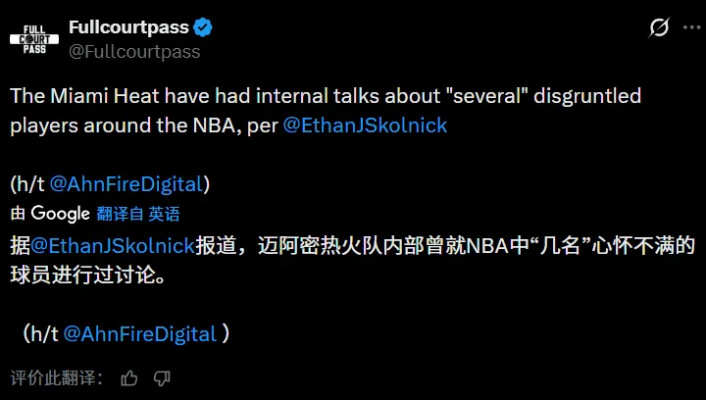Open @EthanJSkolnick mention in the Chinese translation
Screen dimensions: 706x400
click(113, 244)
